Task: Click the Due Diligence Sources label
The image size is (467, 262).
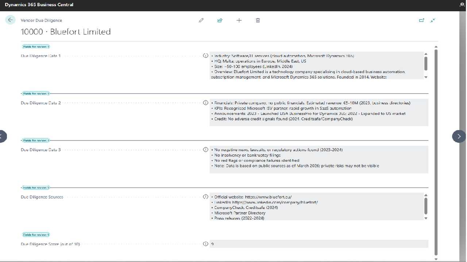Action: pos(42,197)
